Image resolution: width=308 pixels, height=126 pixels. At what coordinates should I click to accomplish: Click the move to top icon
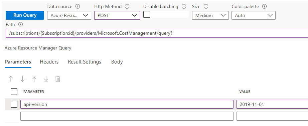34,79
